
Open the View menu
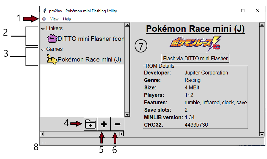pyautogui.click(x=54, y=19)
